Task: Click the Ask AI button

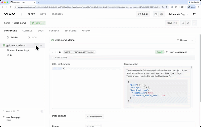Action: pyautogui.click(x=143, y=14)
